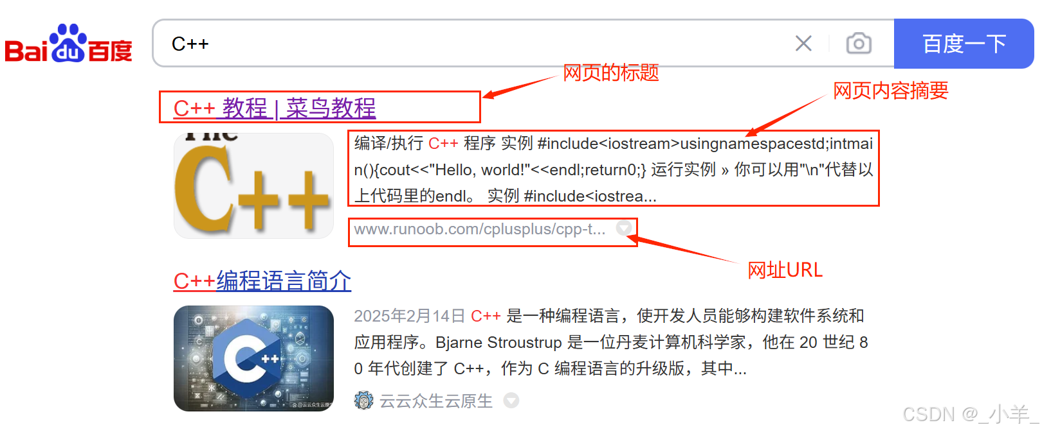Click the Baidu logo
The height and width of the screenshot is (432, 1042).
(68, 44)
